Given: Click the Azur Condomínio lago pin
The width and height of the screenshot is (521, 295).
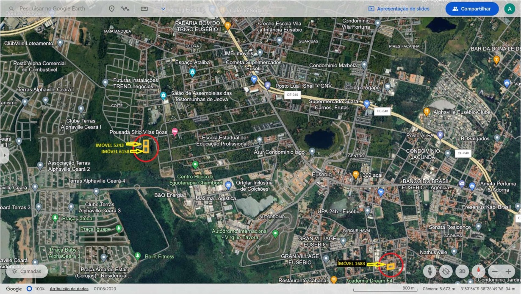Looking at the screenshot, I should click(x=312, y=151).
